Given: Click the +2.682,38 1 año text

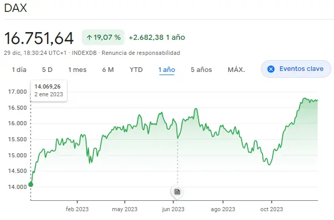Looking at the screenshot, I should 157,37.
